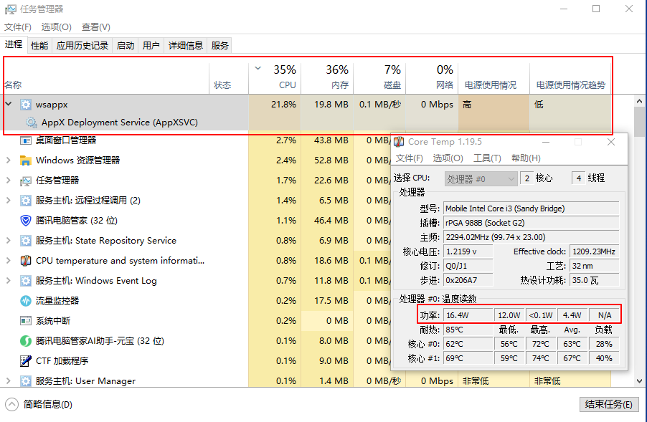Screen dimensions: 647x422
Task: Click the 系统中断 process icon
Action: point(26,321)
